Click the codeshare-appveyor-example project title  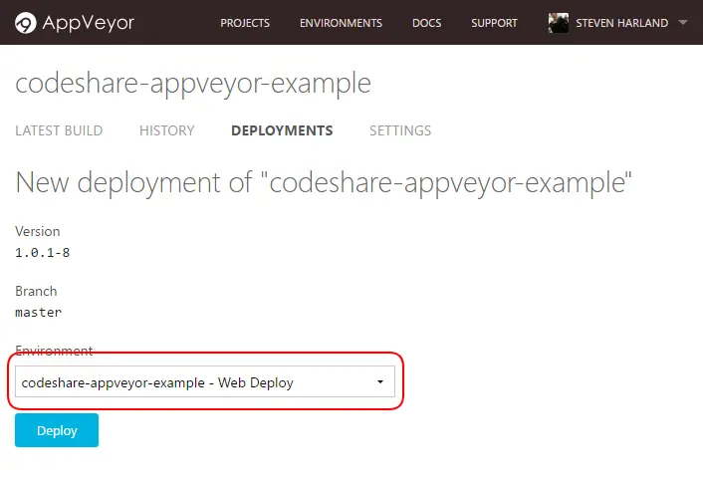click(193, 84)
